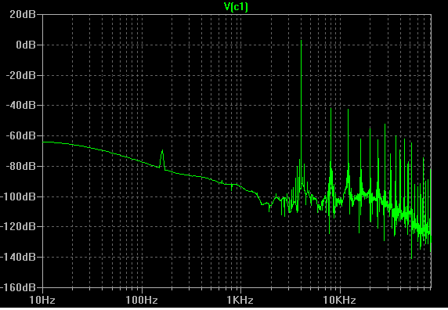Click the 1KHz frequency axis label
Screen dimensions: 448x310
pyautogui.click(x=240, y=301)
